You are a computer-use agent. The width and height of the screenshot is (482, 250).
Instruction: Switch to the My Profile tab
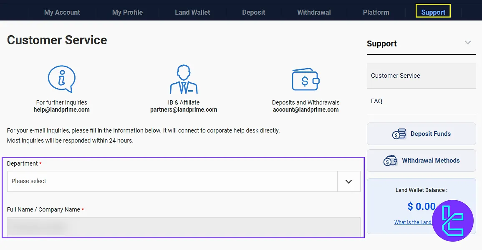(x=127, y=12)
